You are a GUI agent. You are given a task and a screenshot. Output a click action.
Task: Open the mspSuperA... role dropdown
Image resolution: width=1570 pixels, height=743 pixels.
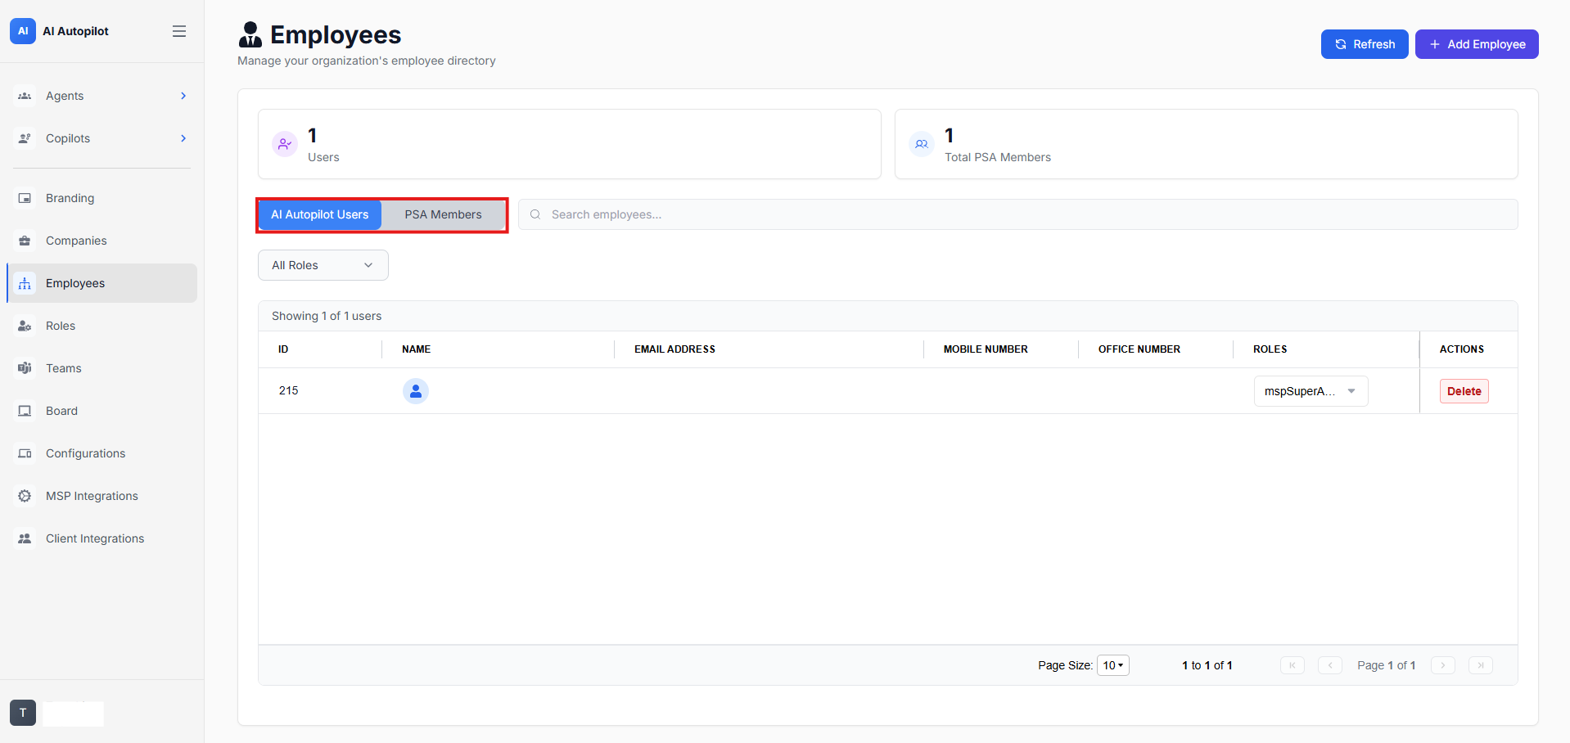(1311, 391)
